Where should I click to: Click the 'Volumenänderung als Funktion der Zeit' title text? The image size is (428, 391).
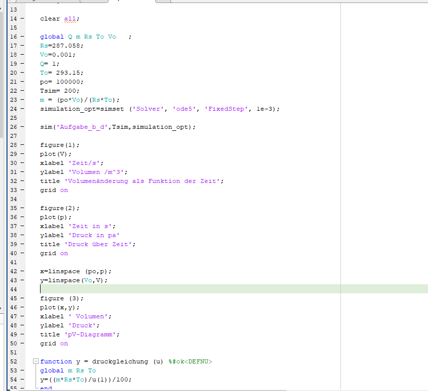point(143,181)
